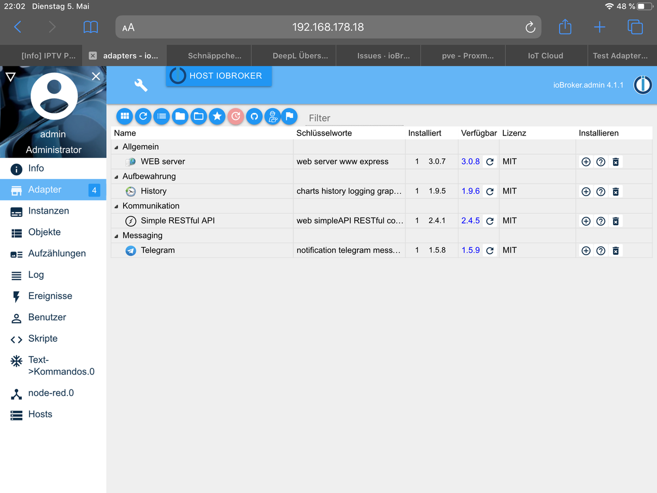The width and height of the screenshot is (657, 493).
Task: Update Simple RESTful API to 2.4.5
Action: (x=490, y=221)
